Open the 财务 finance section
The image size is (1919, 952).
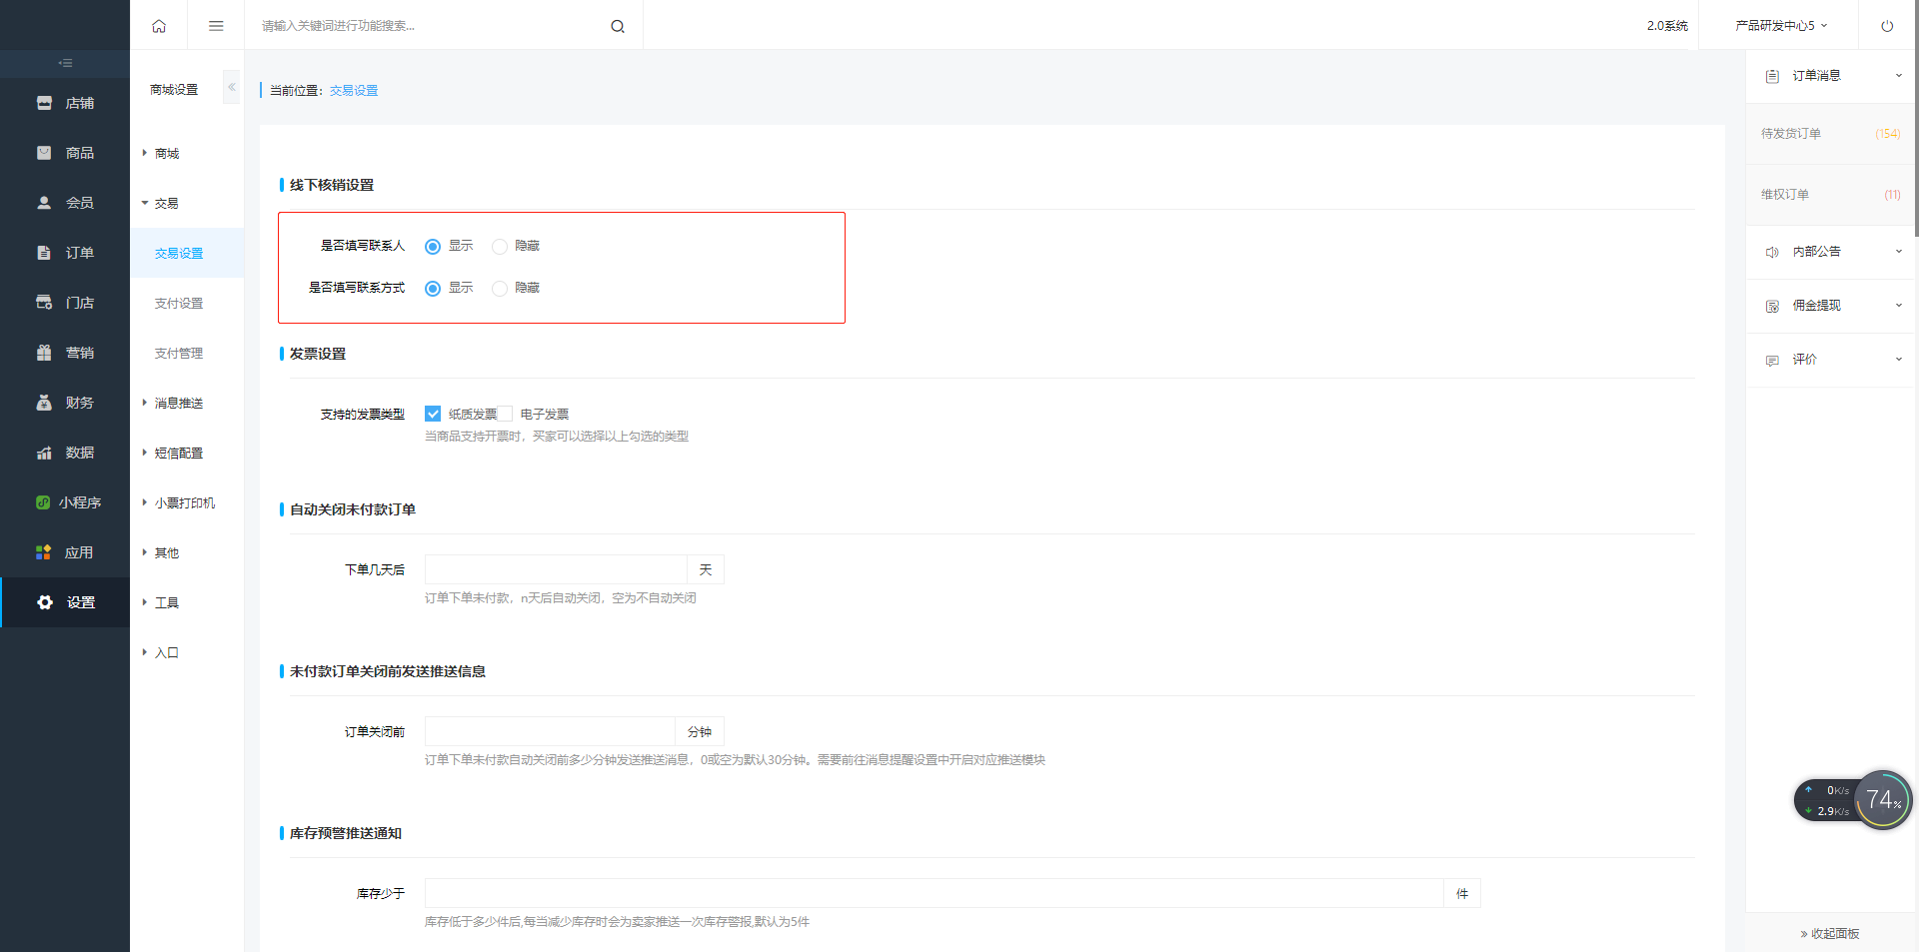point(65,403)
